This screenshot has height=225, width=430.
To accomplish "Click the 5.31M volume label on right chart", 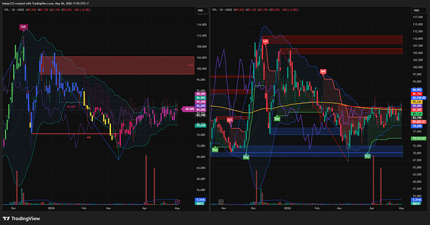I will click(416, 200).
